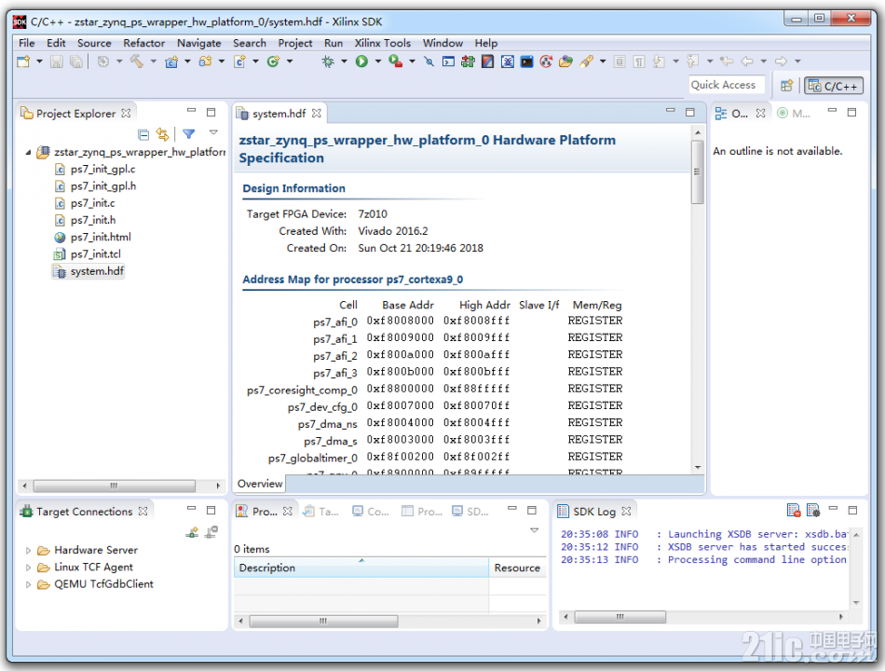Click the Save disk icon in toolbar
Image resolution: width=885 pixels, height=671 pixels.
coord(57,61)
